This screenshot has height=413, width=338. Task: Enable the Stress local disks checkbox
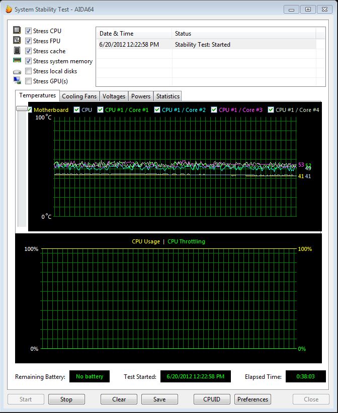[x=29, y=71]
